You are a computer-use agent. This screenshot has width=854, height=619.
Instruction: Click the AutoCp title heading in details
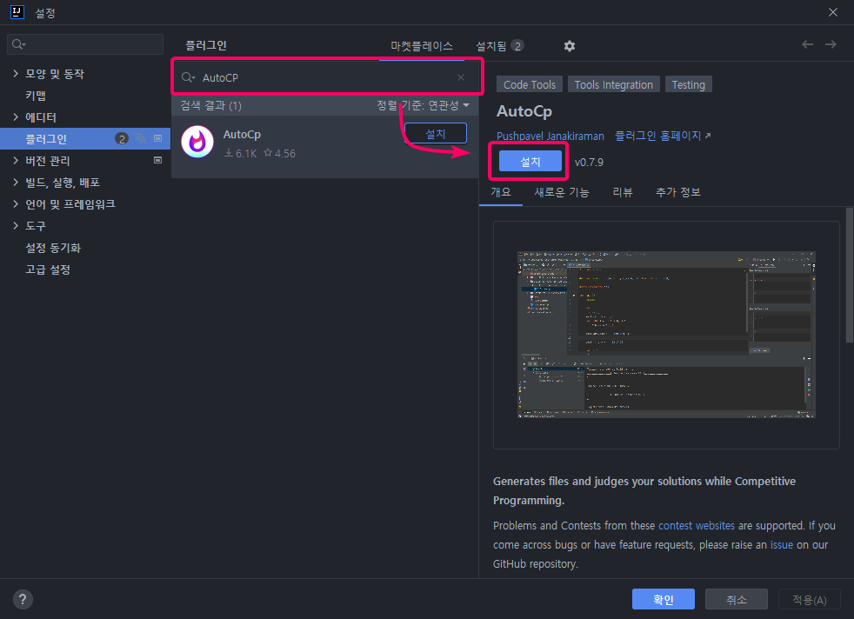[524, 111]
